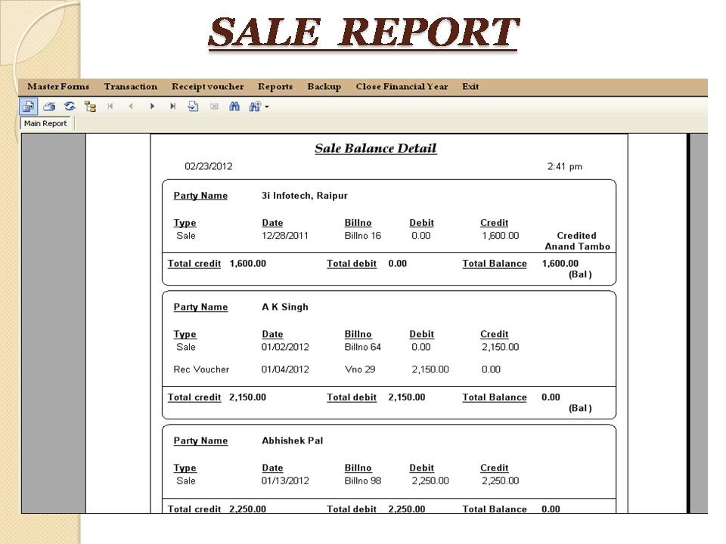This screenshot has width=726, height=544.
Task: Select the report time 2:41 pm
Action: (565, 166)
